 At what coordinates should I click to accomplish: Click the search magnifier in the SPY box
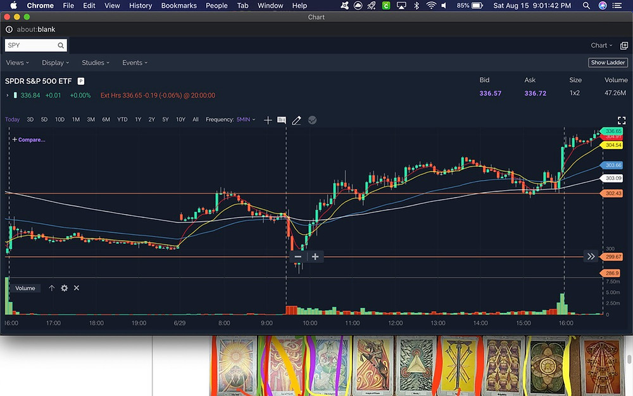(61, 45)
